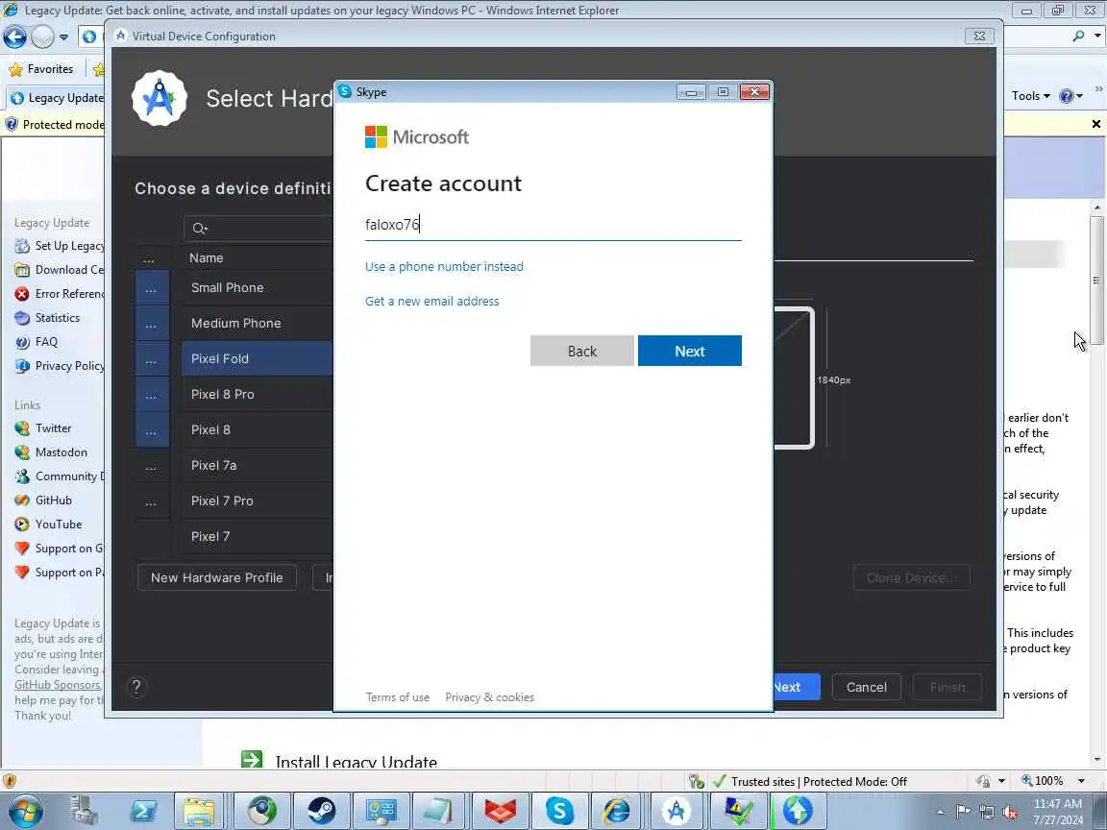
Task: Click muted volume tray icon
Action: coord(1010,813)
